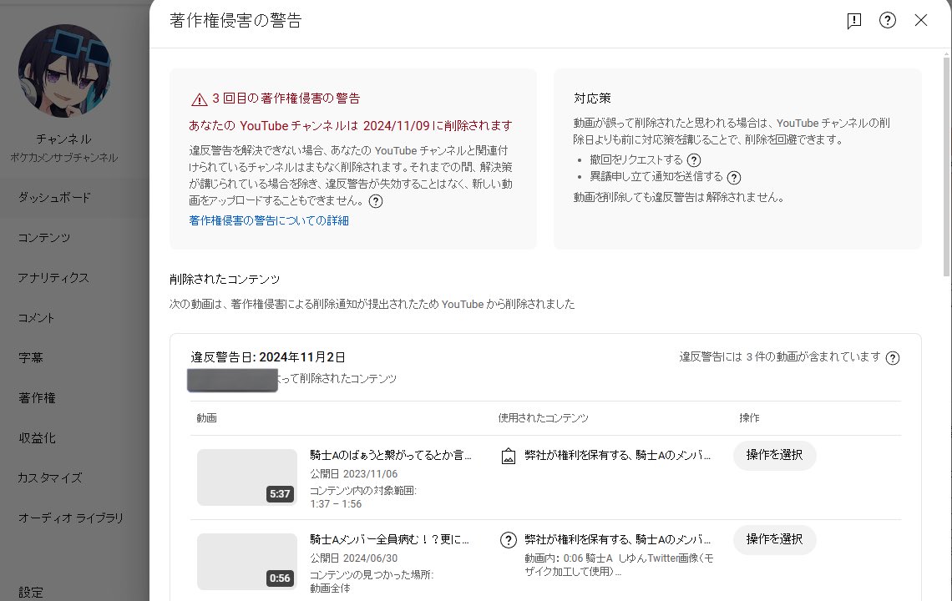Click 公開日 2023/11/06 text

coord(354,473)
